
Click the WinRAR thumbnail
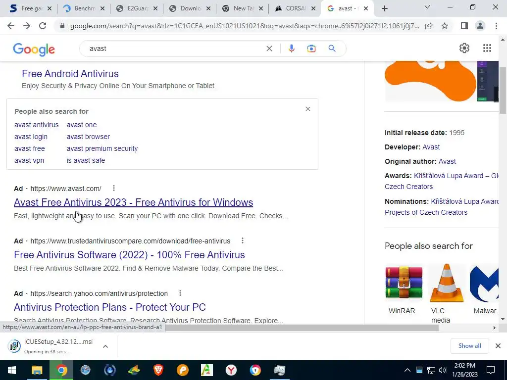(x=404, y=283)
